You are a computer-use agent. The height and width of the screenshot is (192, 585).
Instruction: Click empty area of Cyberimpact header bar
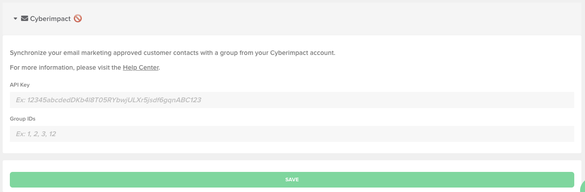tap(313, 19)
